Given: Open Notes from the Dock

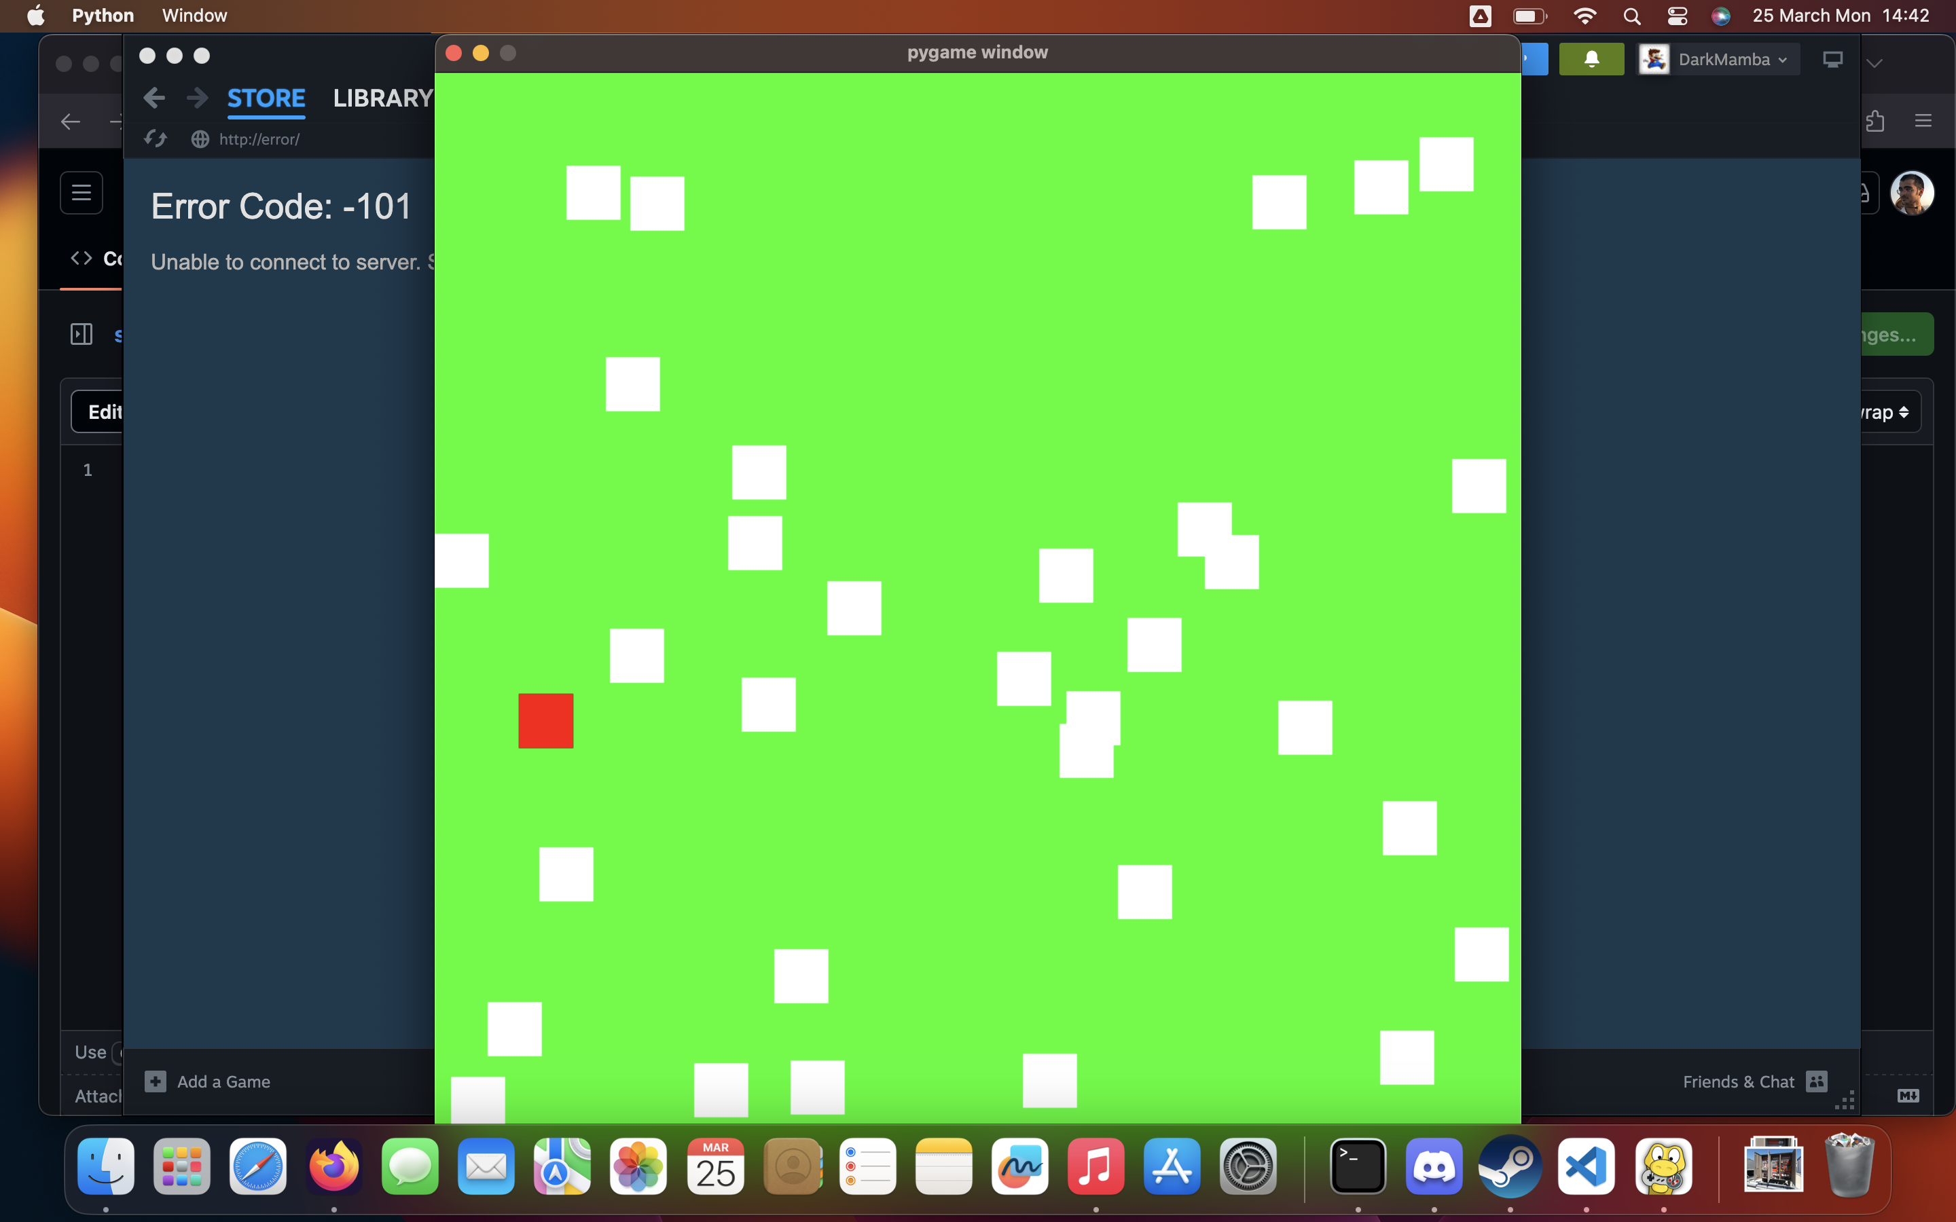Looking at the screenshot, I should point(943,1166).
